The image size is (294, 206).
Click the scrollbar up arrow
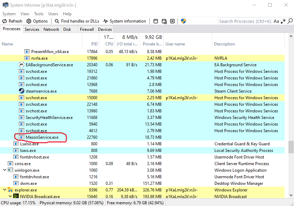[x=291, y=36]
